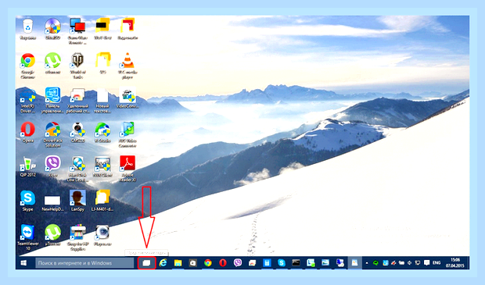Click the Windows Start button
Image resolution: width=485 pixels, height=285 pixels.
(23, 263)
